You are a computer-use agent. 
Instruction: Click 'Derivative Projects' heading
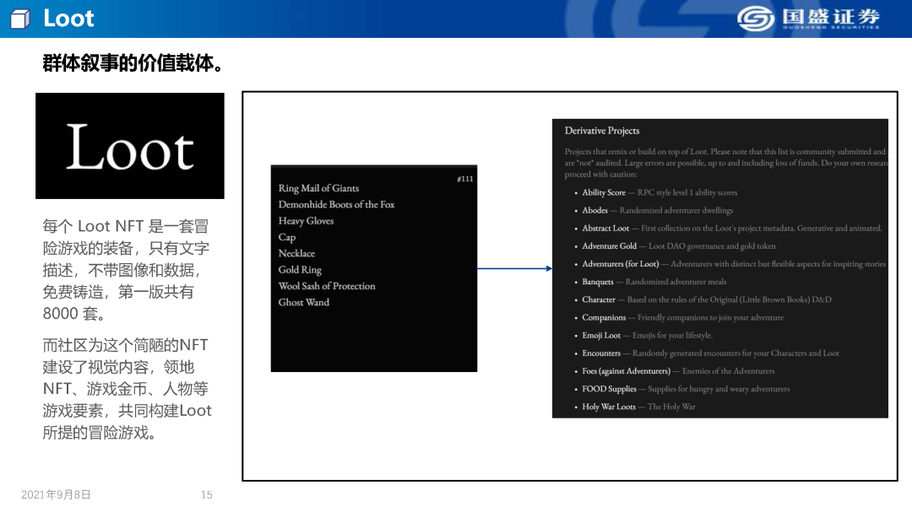click(602, 131)
